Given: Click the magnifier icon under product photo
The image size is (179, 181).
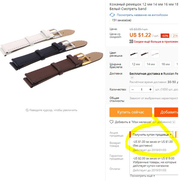Looking at the screenshot, I should (27, 110).
